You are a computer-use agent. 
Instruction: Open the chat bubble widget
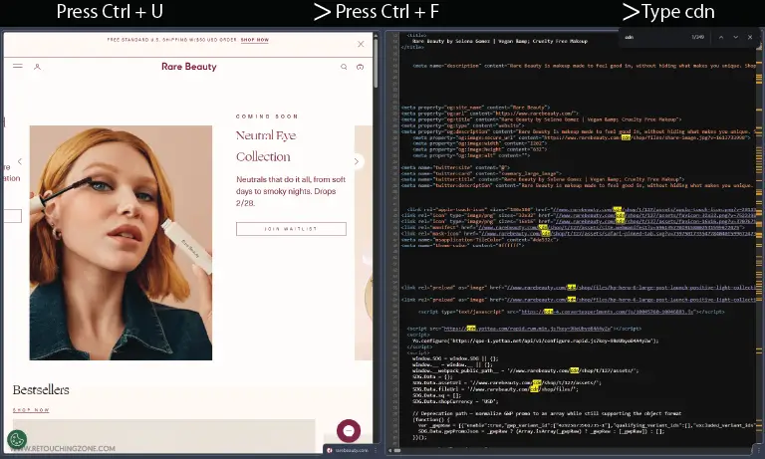click(x=349, y=431)
